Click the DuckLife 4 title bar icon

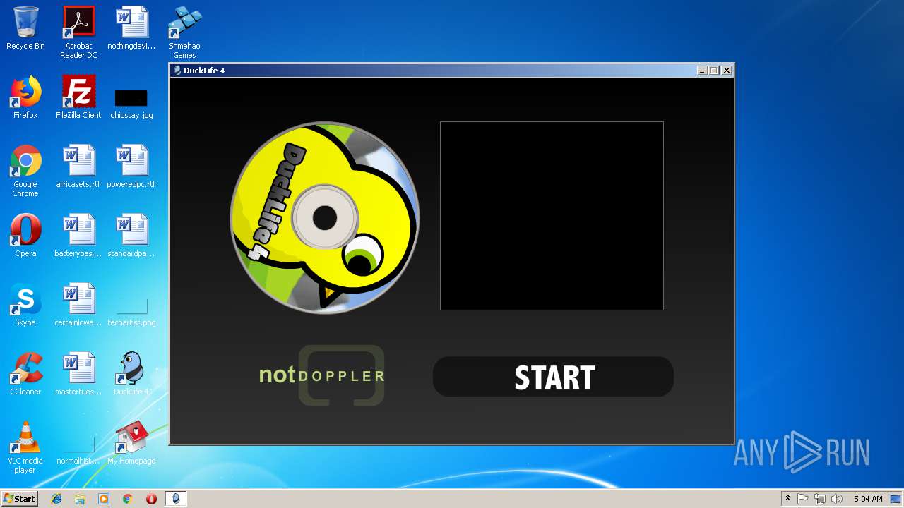[177, 71]
